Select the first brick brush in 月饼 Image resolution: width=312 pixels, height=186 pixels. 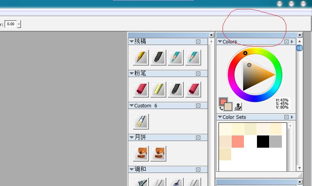(141, 154)
